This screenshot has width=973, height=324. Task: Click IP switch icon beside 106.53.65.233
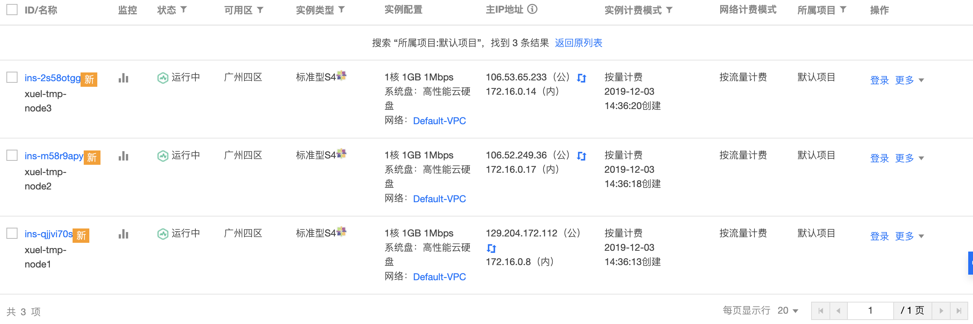[581, 78]
